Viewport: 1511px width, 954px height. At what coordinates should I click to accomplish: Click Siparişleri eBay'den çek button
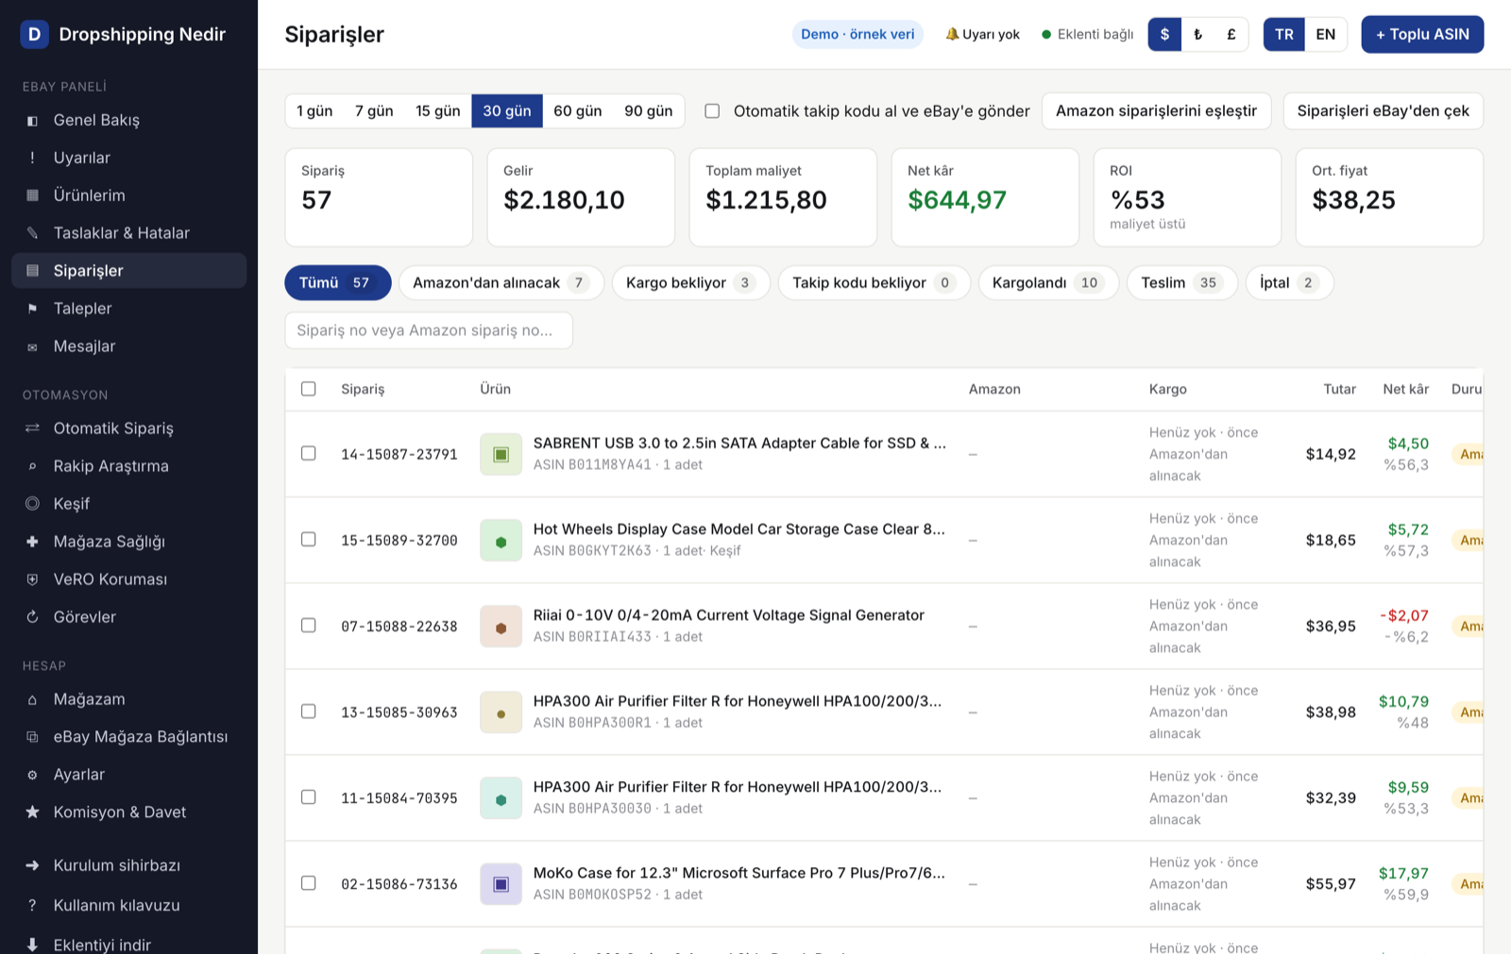[x=1383, y=111]
